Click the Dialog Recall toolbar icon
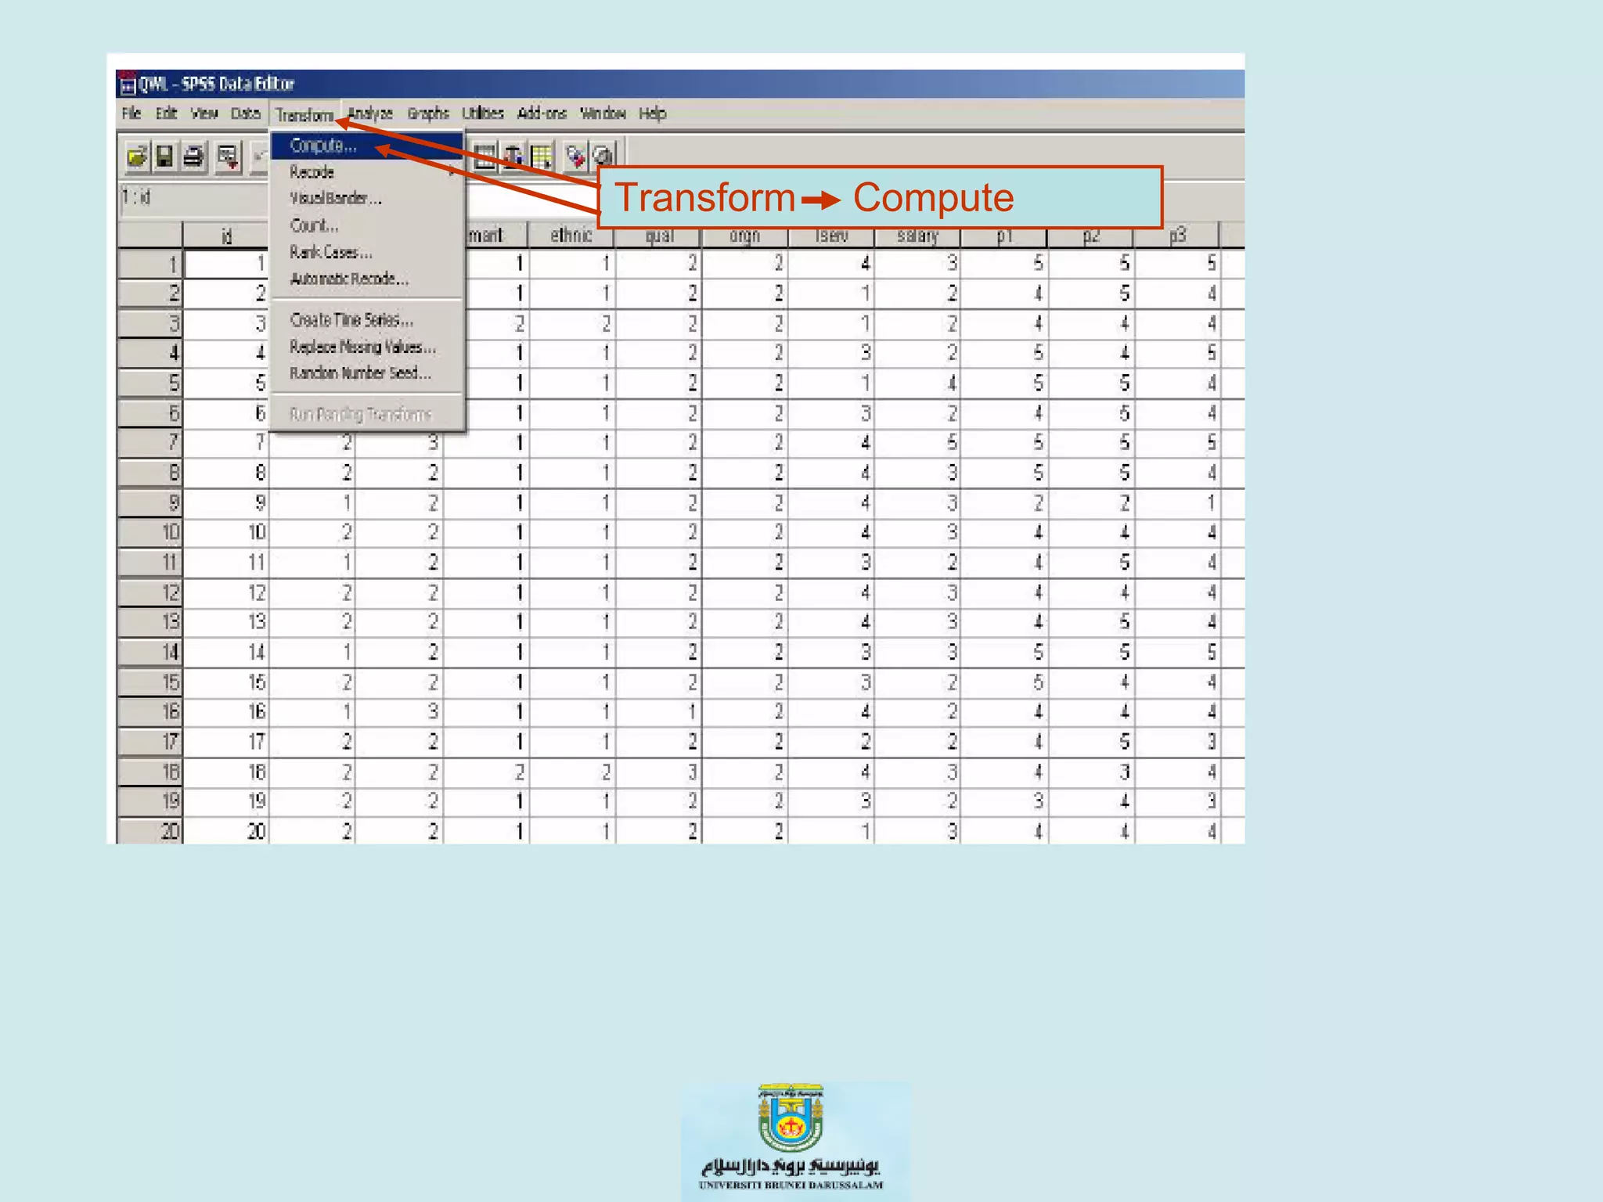The width and height of the screenshot is (1603, 1202). coord(228,157)
